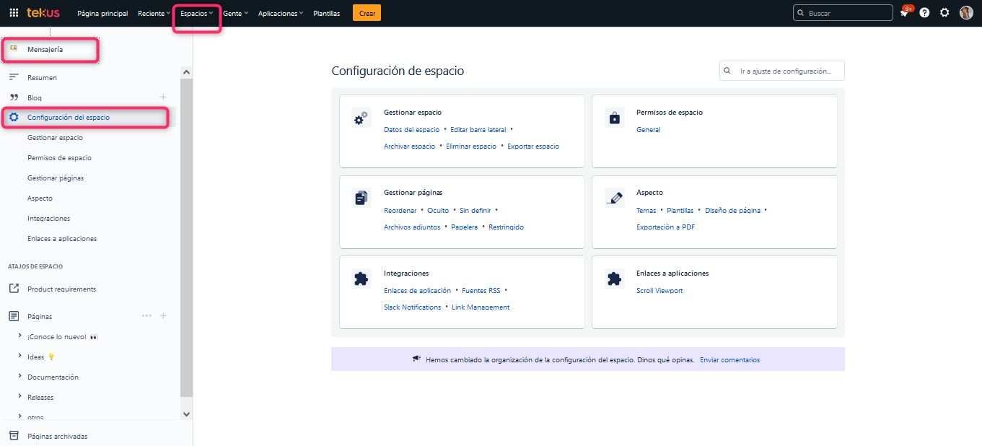Expand the Releases page tree item

pyautogui.click(x=19, y=397)
